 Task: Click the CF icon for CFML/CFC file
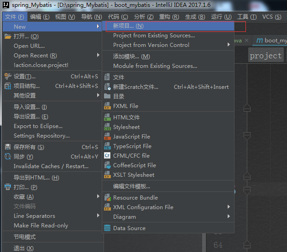[107, 156]
